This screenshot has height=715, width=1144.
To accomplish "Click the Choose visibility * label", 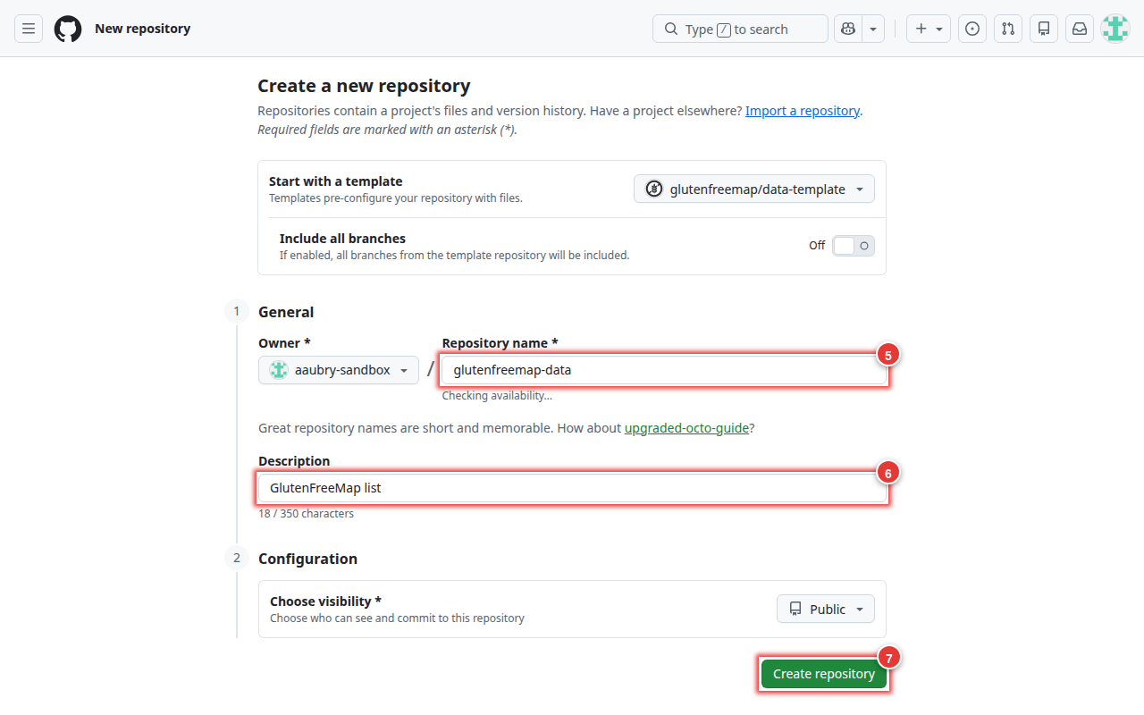I will pos(325,601).
